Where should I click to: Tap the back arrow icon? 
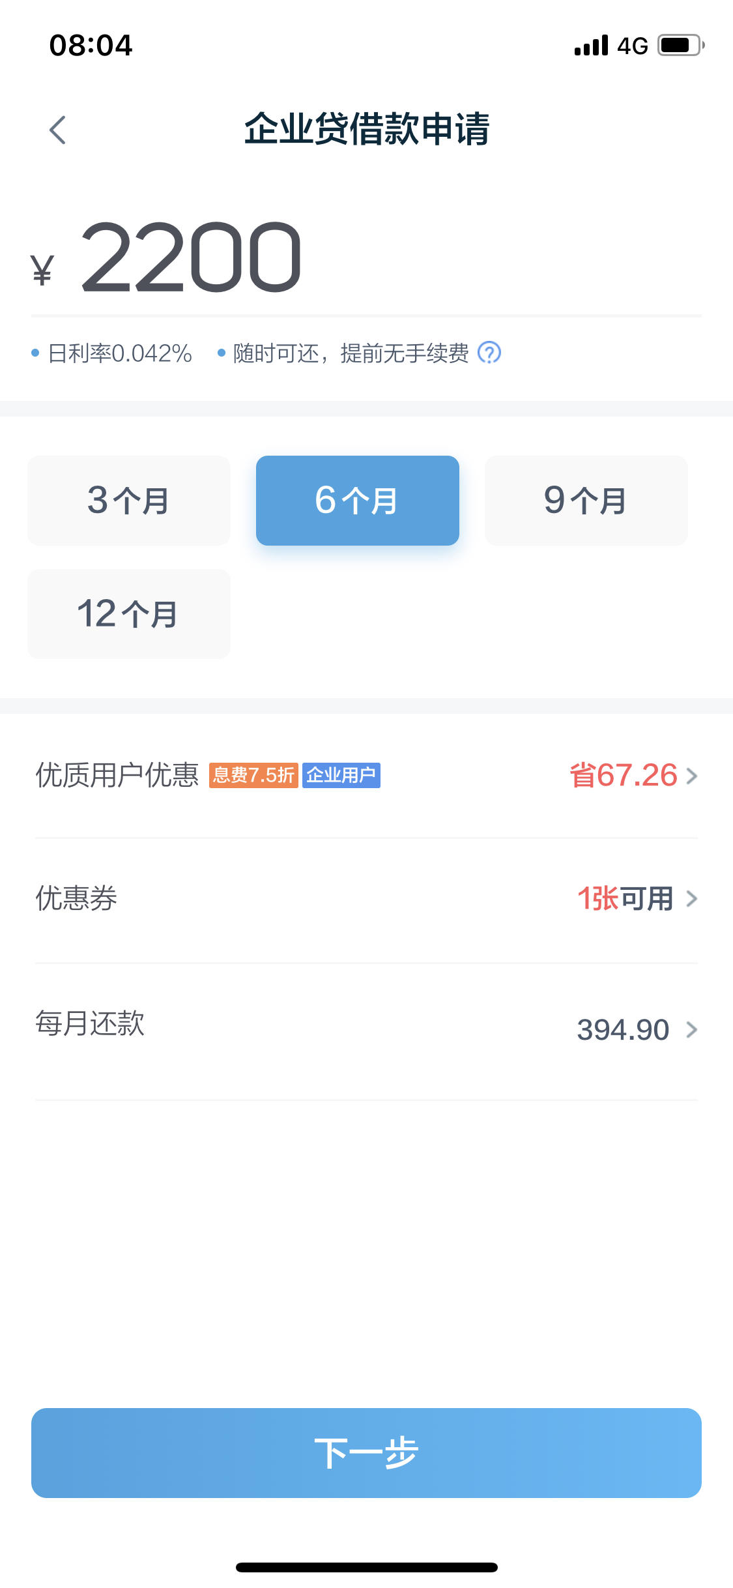(x=57, y=130)
